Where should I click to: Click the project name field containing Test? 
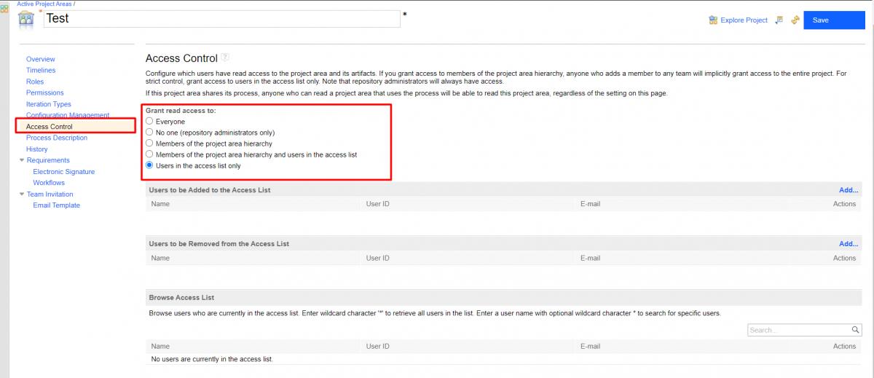pyautogui.click(x=221, y=19)
